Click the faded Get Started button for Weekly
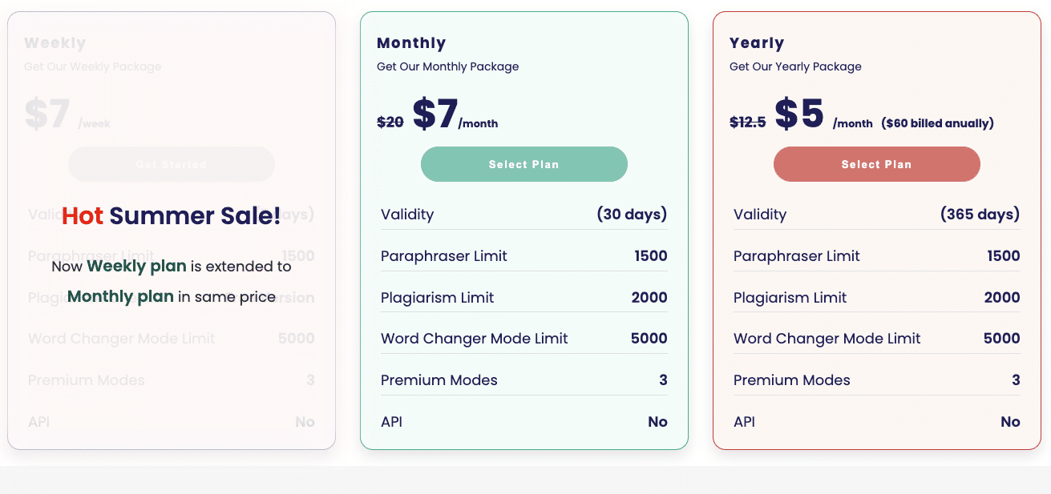Image resolution: width=1051 pixels, height=494 pixels. point(171,164)
